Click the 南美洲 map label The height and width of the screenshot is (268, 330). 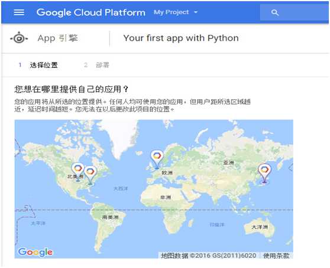pos(110,217)
